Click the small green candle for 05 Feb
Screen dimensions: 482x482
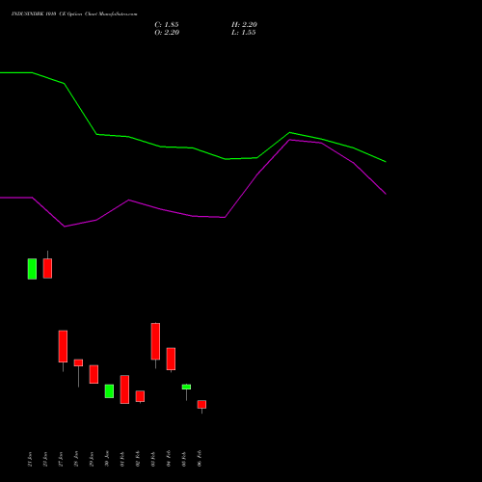tap(186, 387)
